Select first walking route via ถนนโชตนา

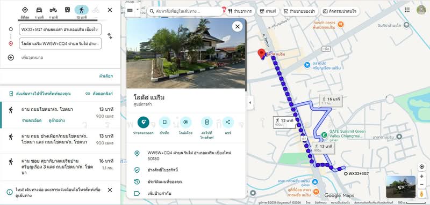click(60, 115)
